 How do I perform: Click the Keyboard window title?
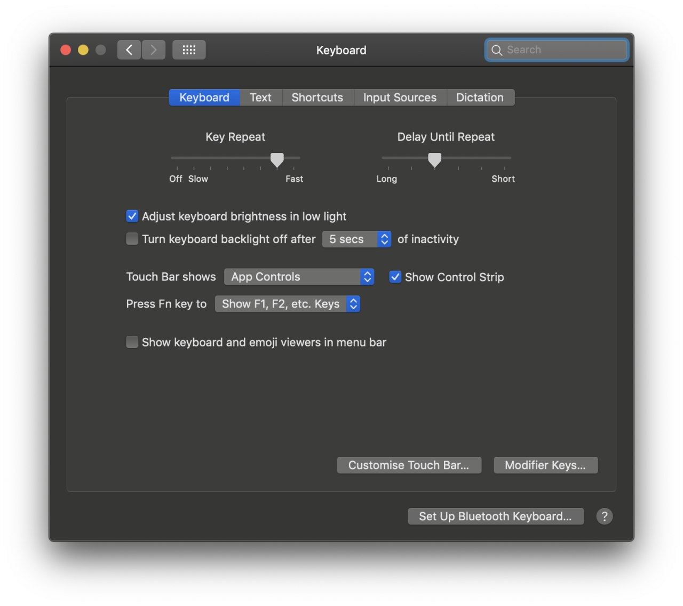[341, 50]
